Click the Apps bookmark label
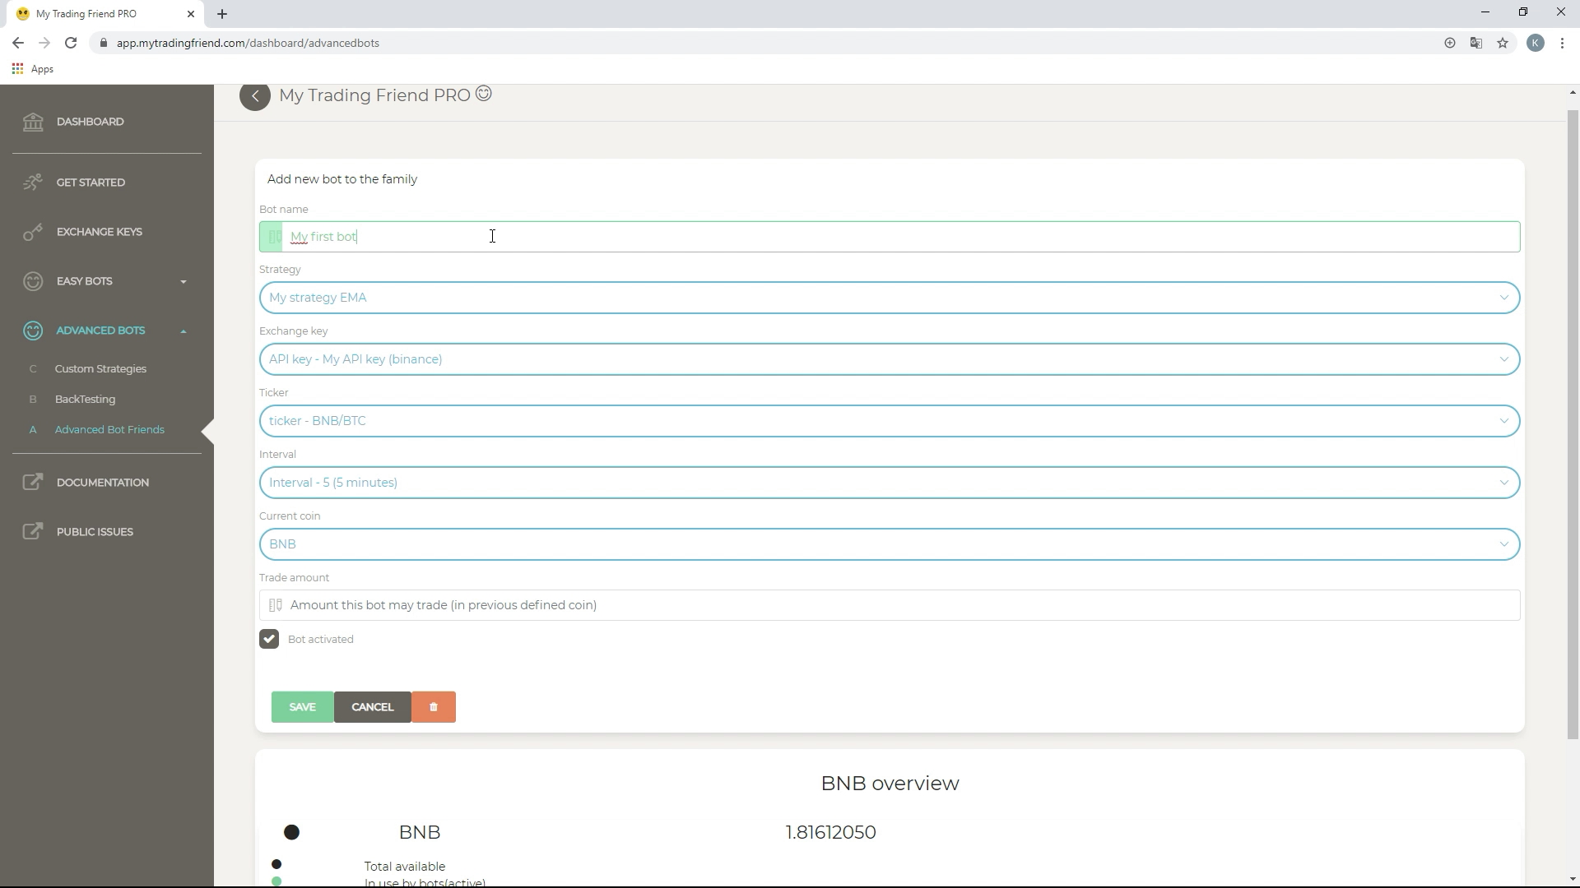Image resolution: width=1580 pixels, height=888 pixels. pyautogui.click(x=42, y=69)
